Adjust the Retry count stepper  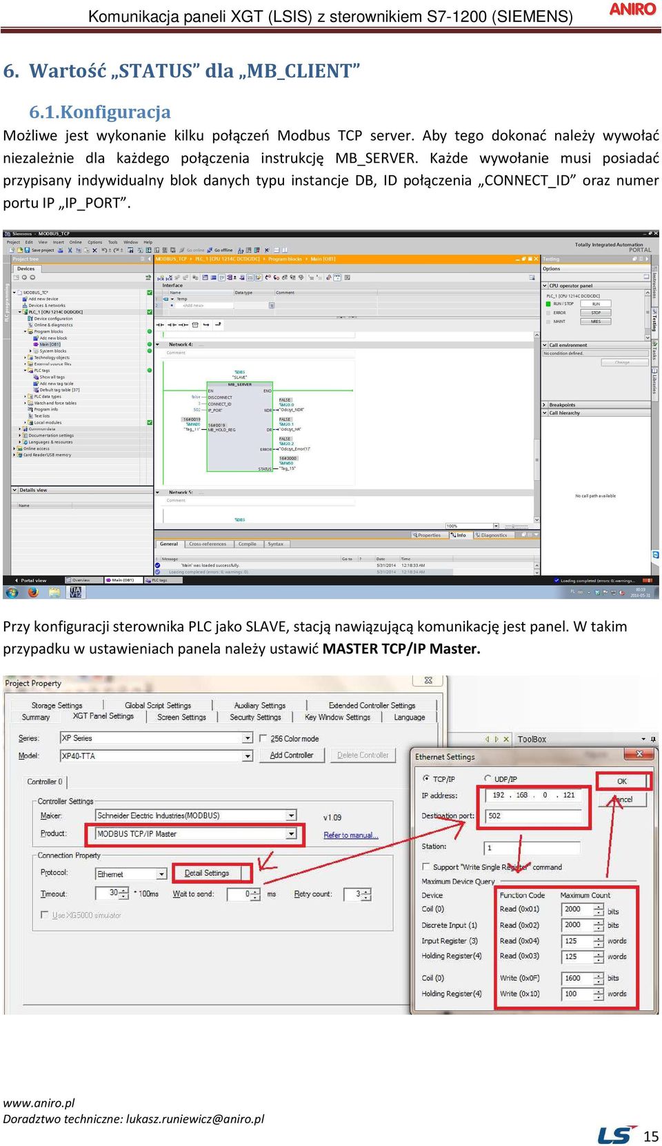[366, 894]
